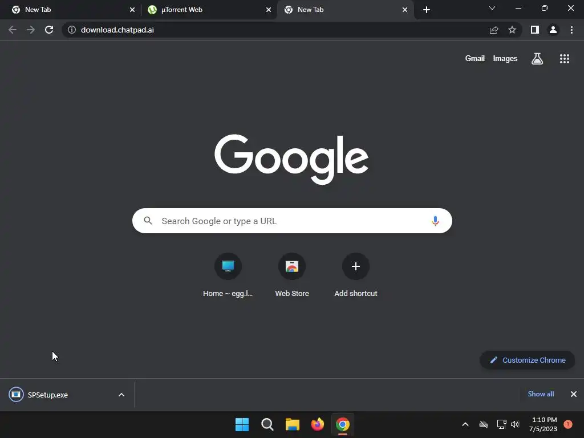584x438 pixels.
Task: Open the clock showing 1:10 PM
Action: coord(544,424)
